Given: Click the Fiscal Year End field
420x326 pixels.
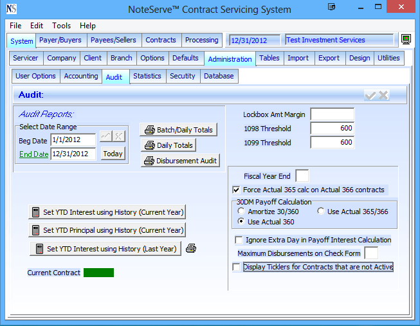Looking at the screenshot, I should 302,176.
